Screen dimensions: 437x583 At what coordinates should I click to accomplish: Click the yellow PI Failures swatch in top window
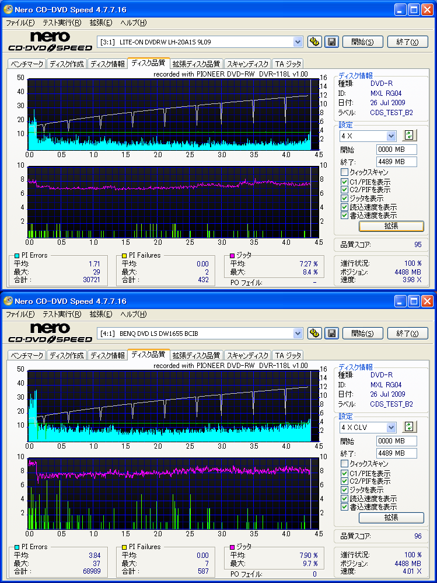[124, 256]
